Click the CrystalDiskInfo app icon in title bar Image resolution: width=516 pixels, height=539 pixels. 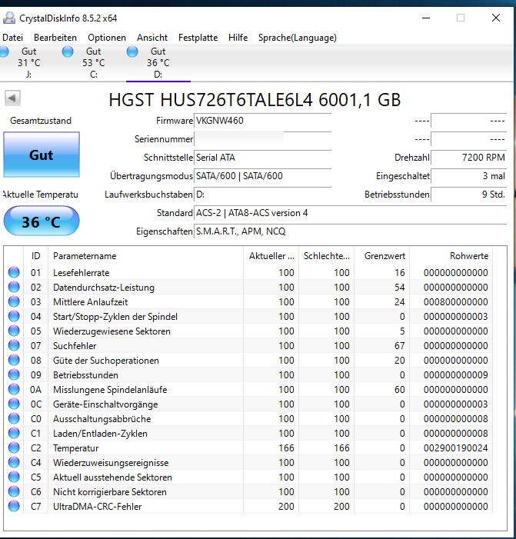9,18
